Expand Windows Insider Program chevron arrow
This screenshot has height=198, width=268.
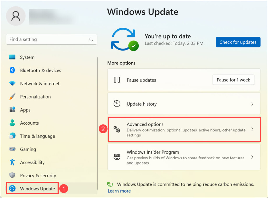click(x=252, y=157)
